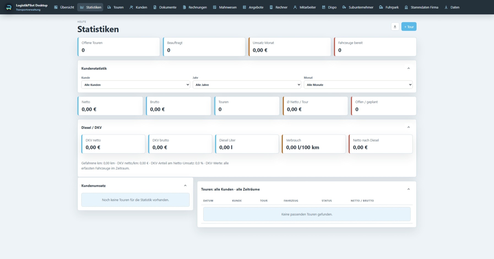Viewport: 494px width, 259px height.
Task: Click the Daten download icon
Action: click(446, 7)
